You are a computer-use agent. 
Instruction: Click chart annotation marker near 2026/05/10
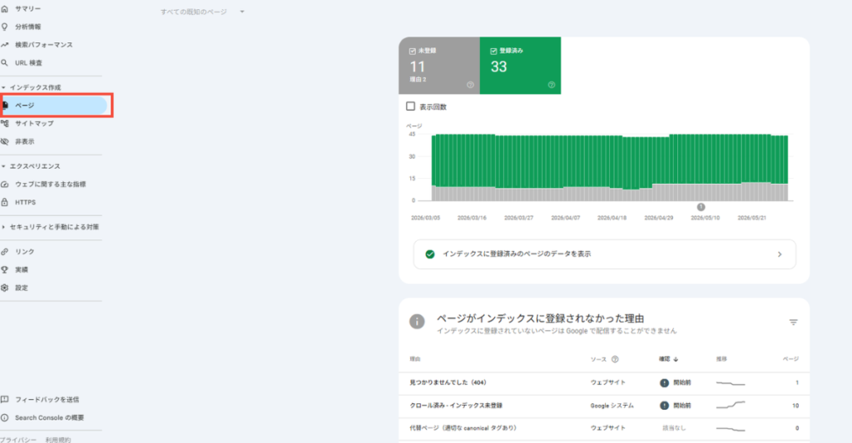[701, 207]
